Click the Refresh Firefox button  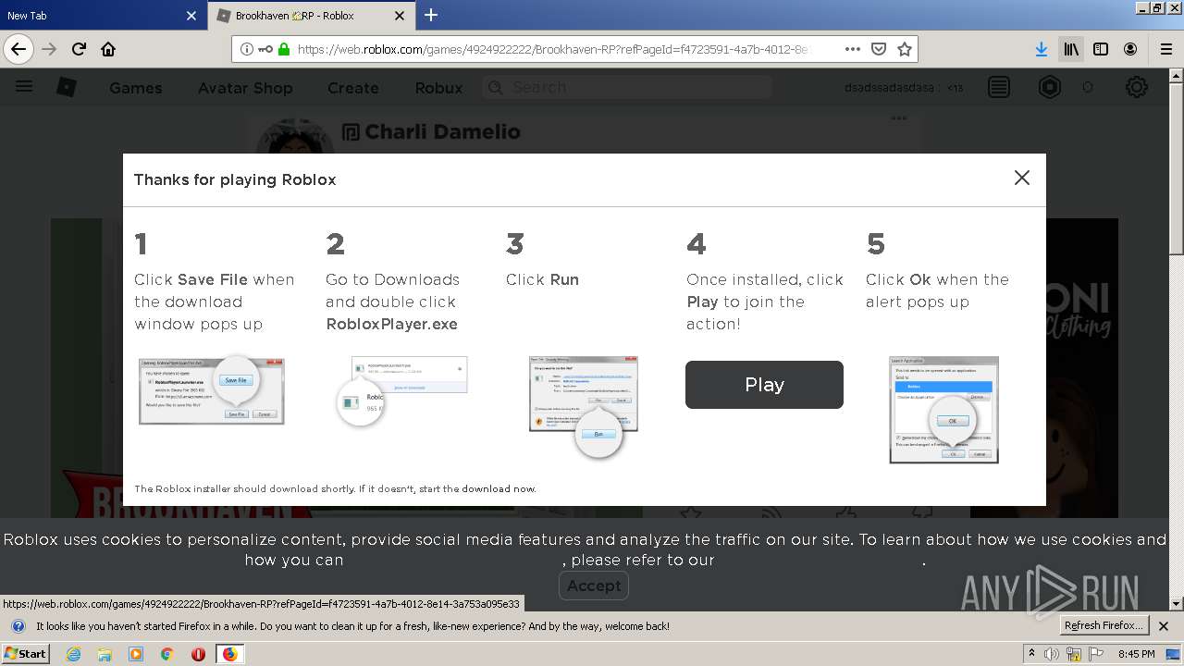coord(1104,625)
